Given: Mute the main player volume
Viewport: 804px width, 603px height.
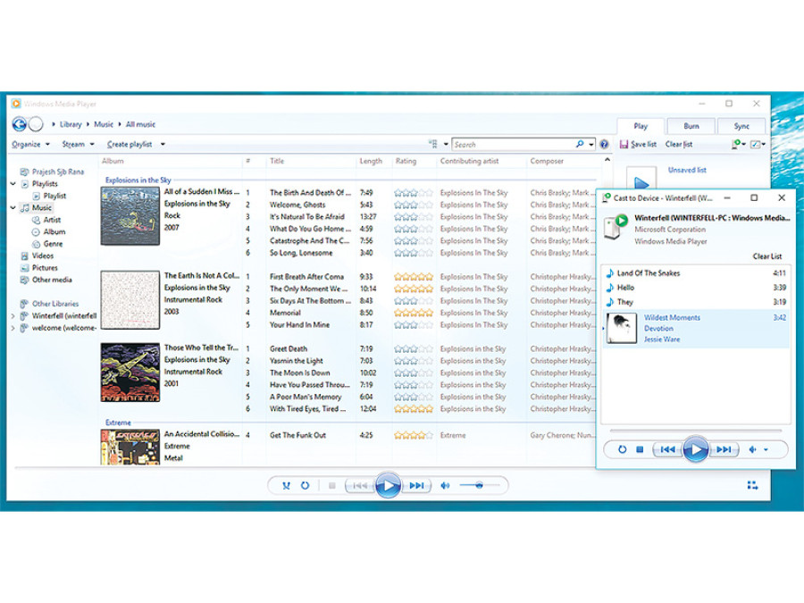Looking at the screenshot, I should (x=445, y=486).
